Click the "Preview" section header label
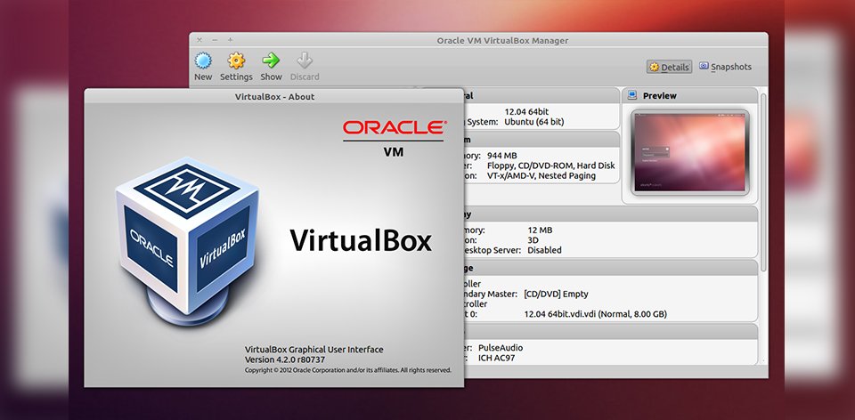 point(659,95)
